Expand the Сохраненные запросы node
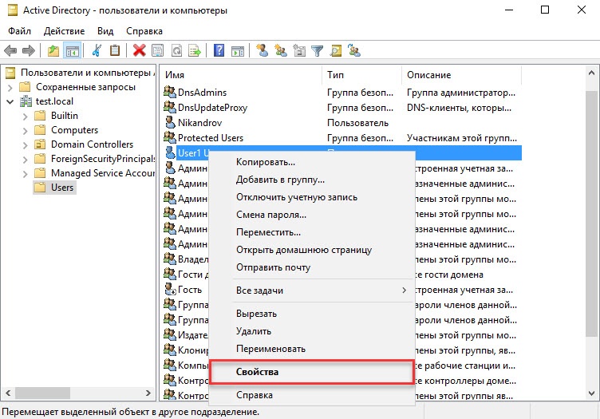The image size is (600, 419). click(10, 88)
